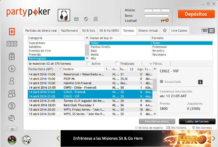
Task: Select Bajo buy-in range
Action: point(120,51)
